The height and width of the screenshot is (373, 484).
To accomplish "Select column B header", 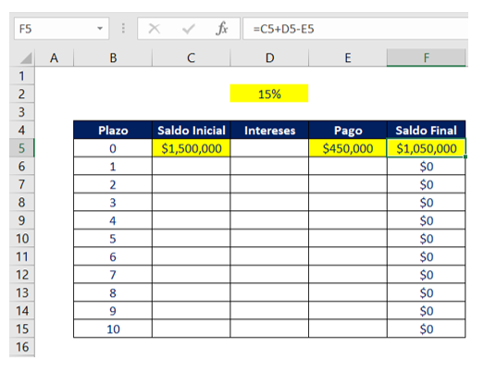I will coord(113,57).
